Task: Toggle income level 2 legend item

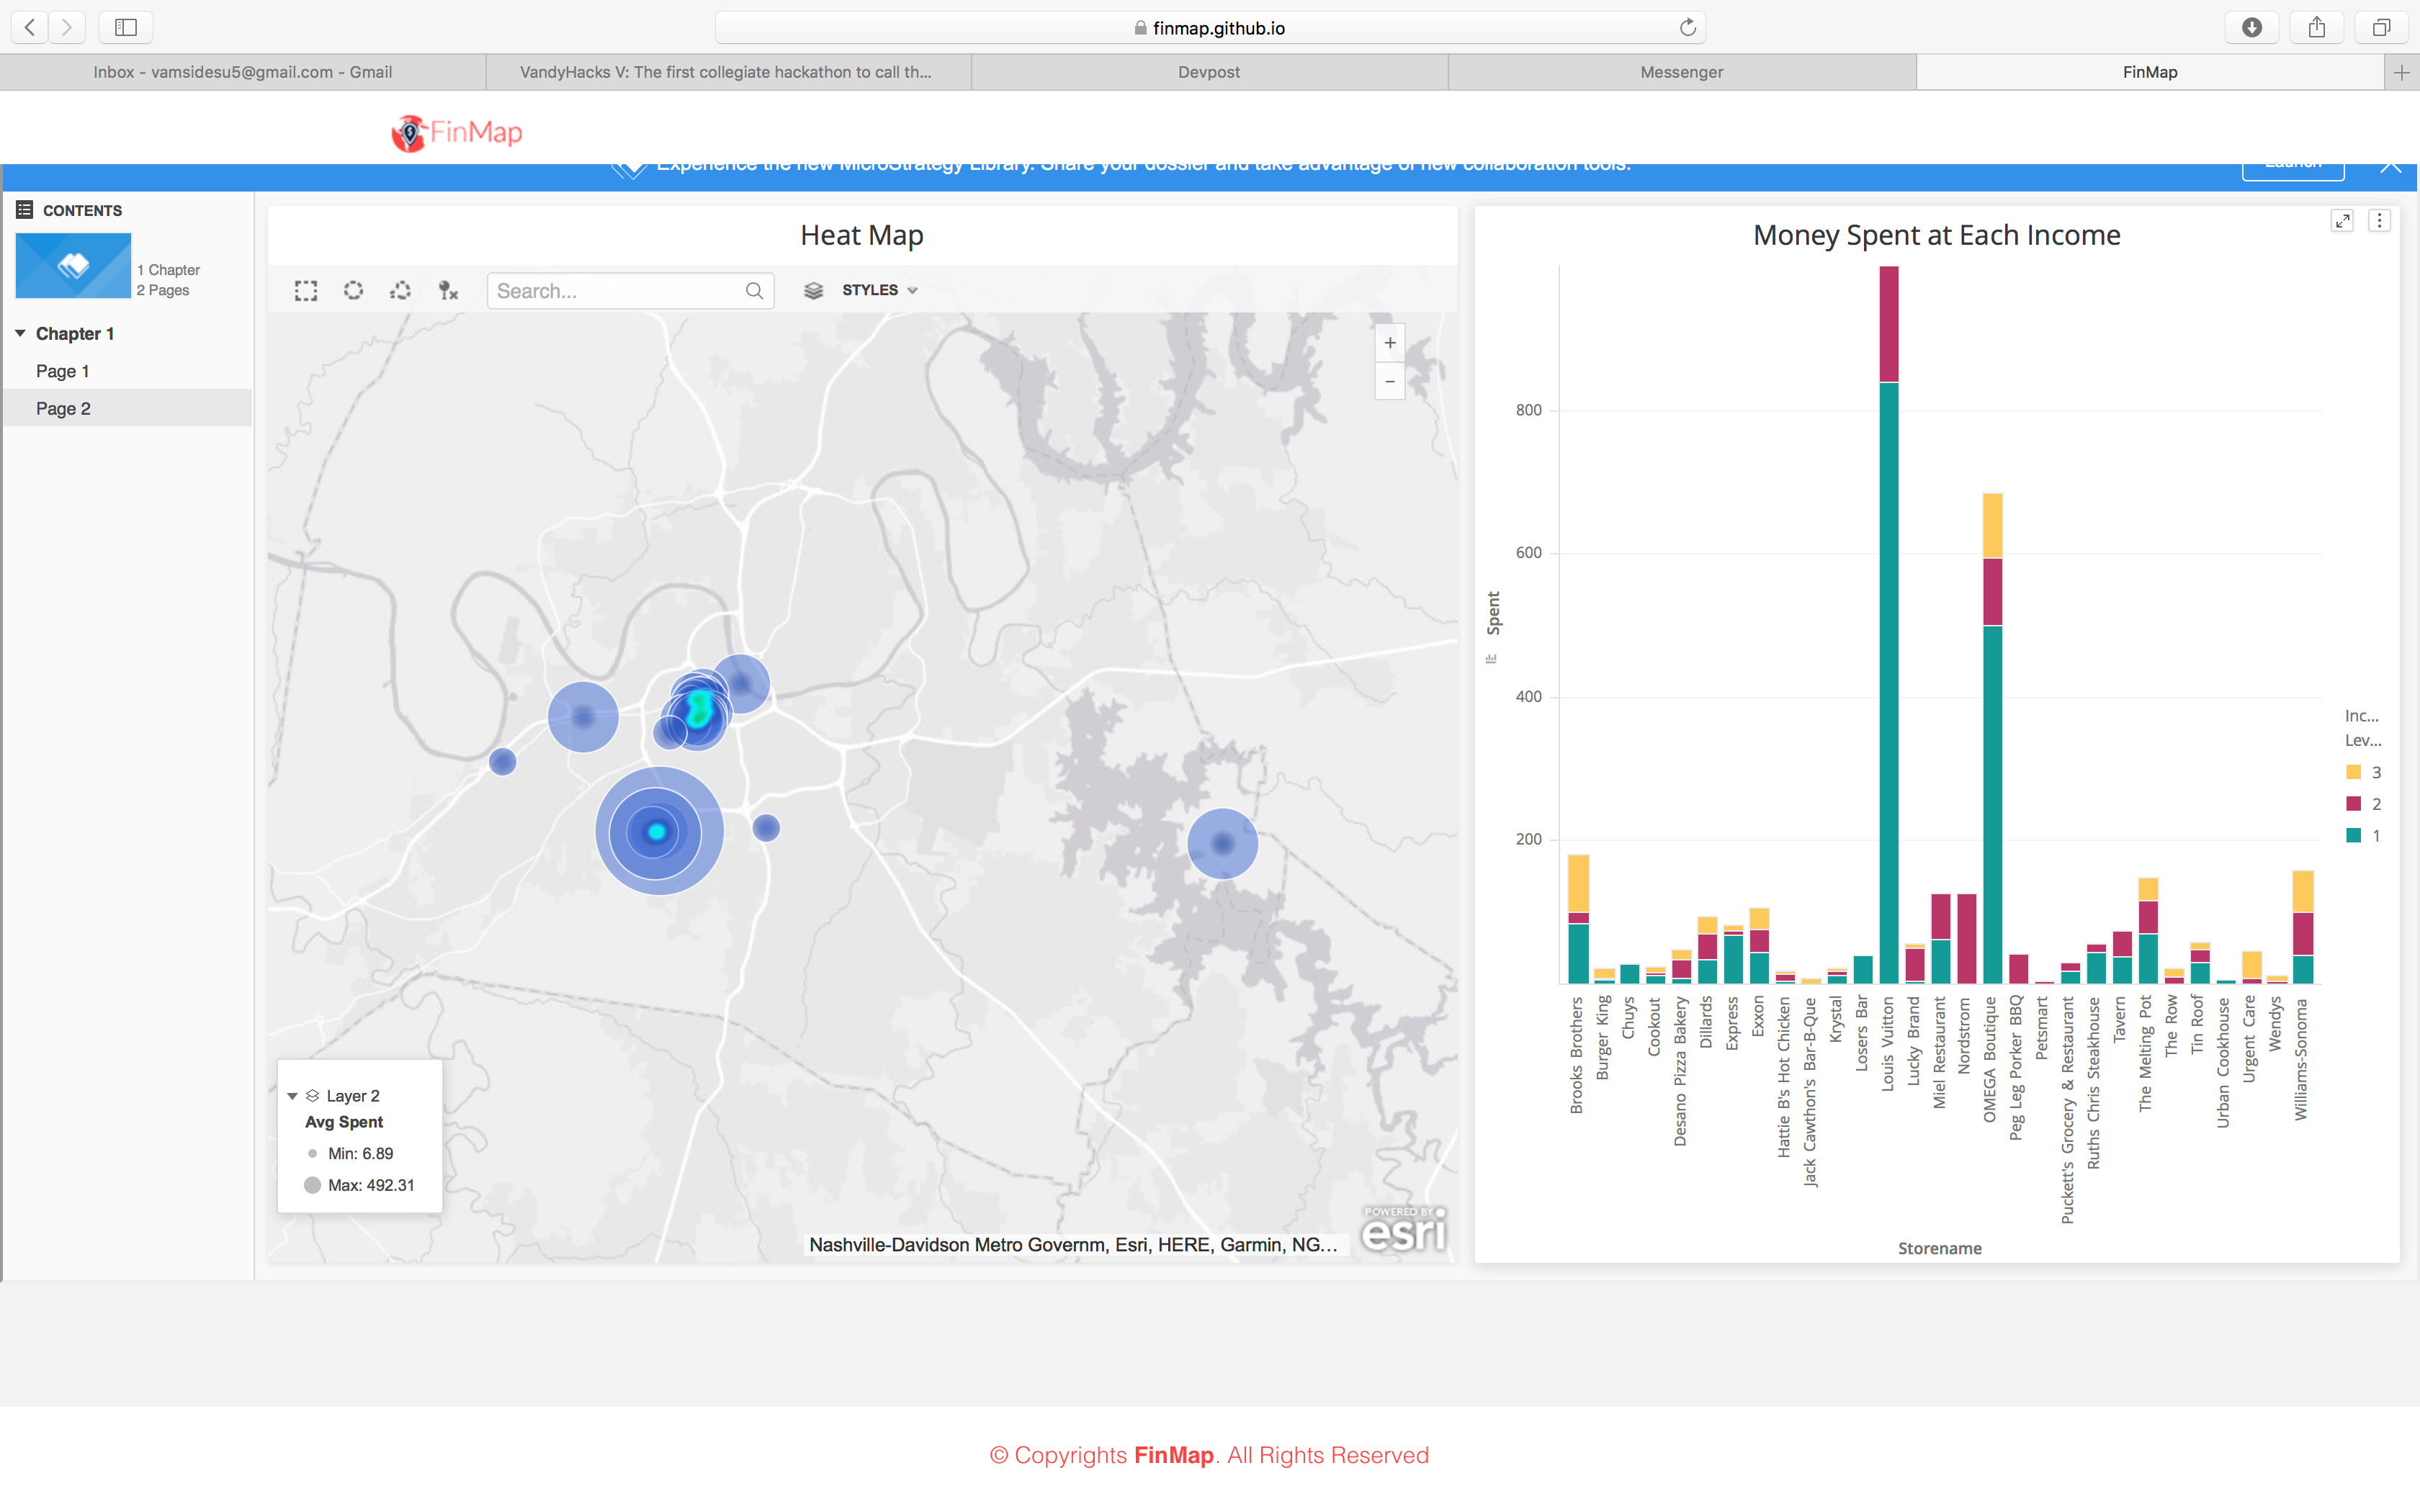Action: tap(2364, 804)
